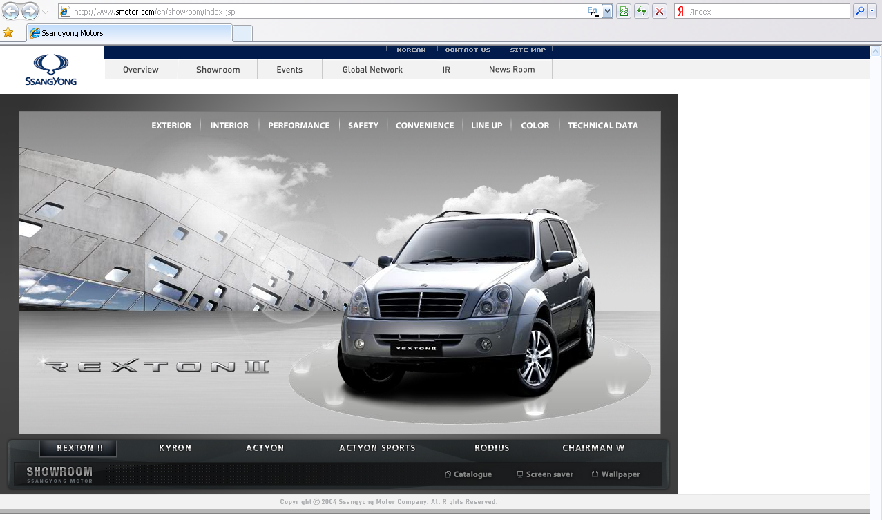
Task: Open the recent pages dropdown arrow
Action: 46,12
